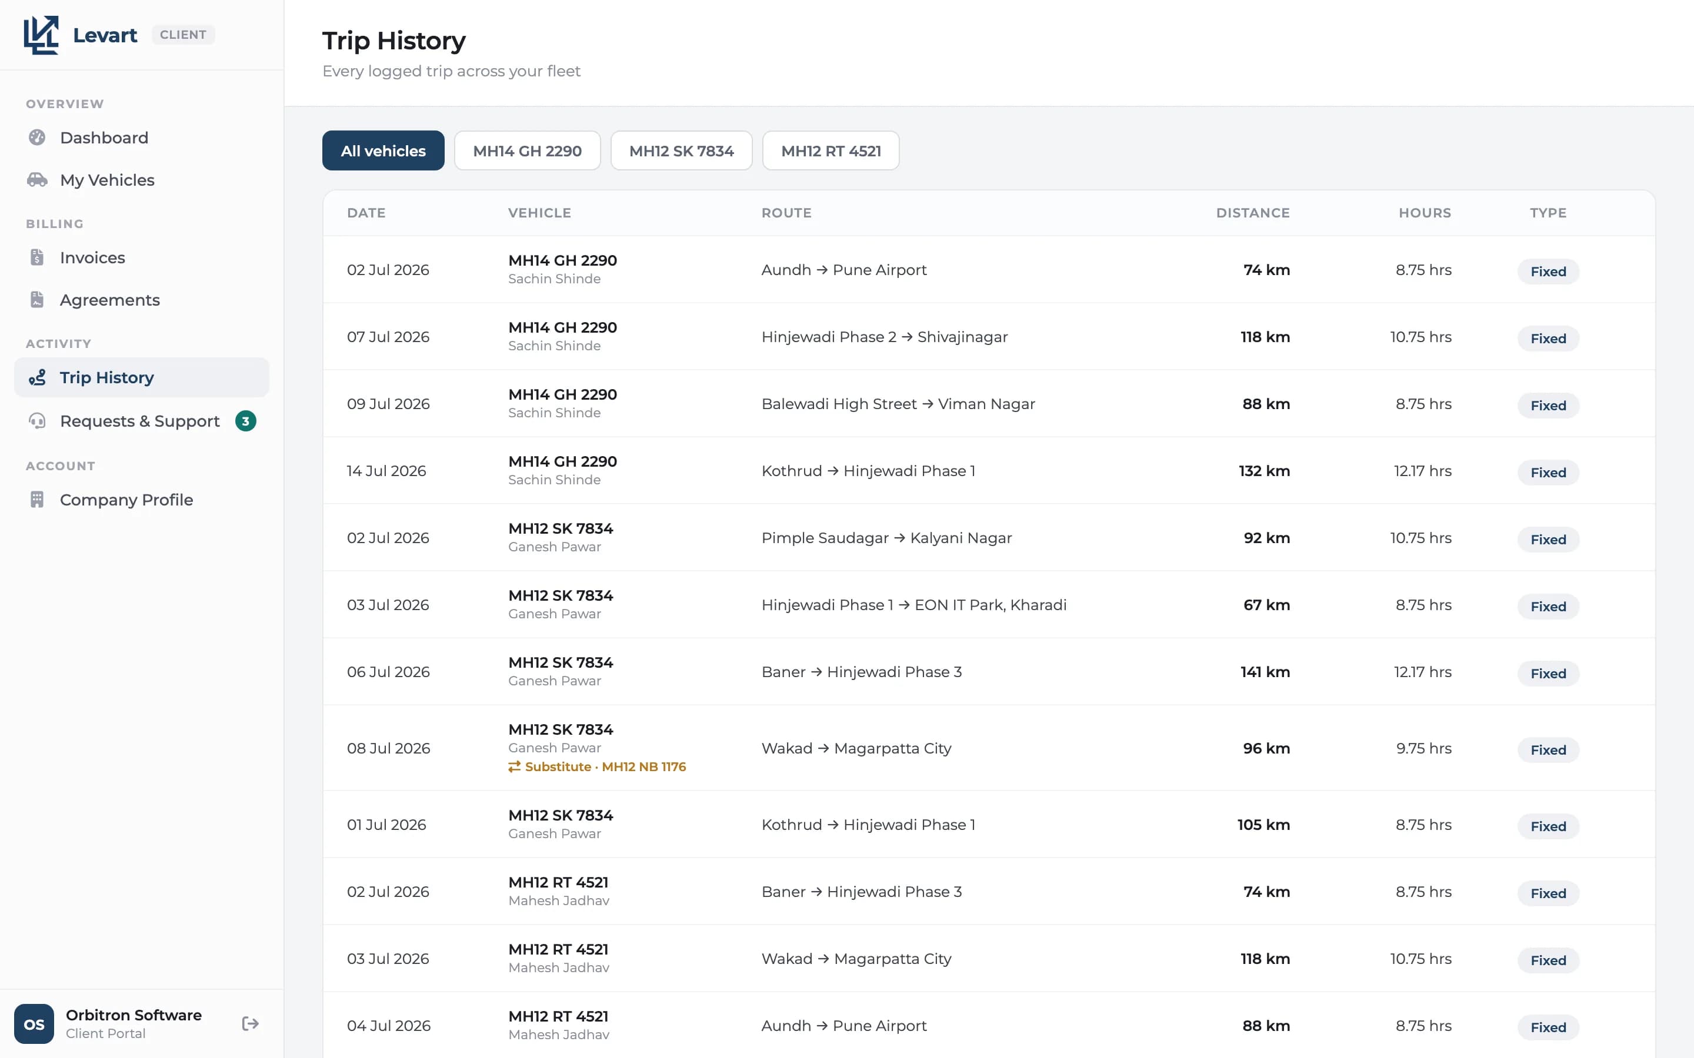The image size is (1694, 1058).
Task: Click the Trip History route icon
Action: point(37,378)
